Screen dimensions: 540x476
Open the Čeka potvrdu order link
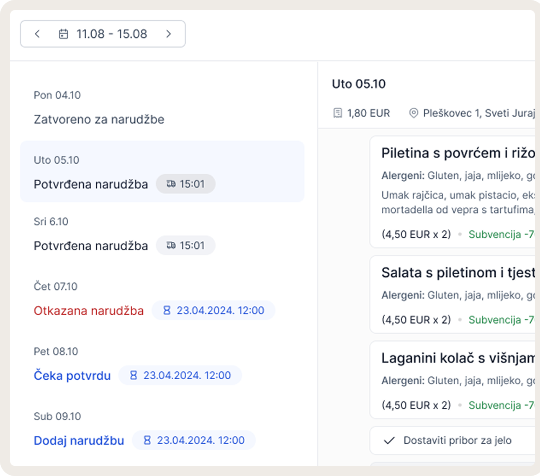click(72, 376)
